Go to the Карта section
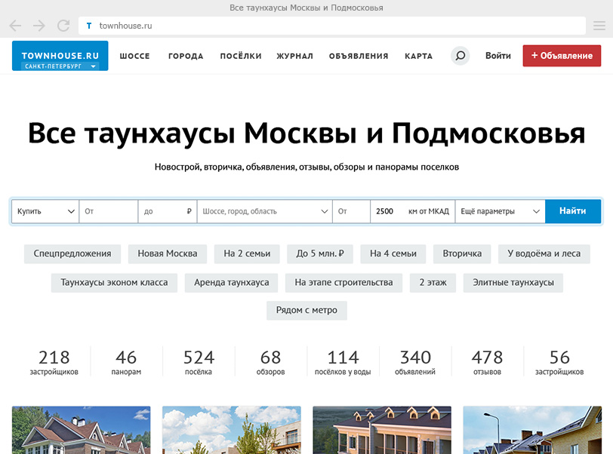 (x=418, y=56)
